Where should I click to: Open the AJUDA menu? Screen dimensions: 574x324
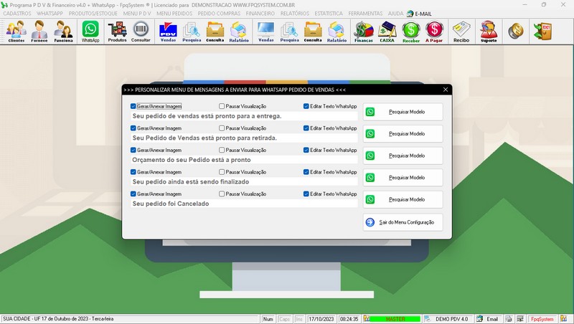tap(395, 14)
